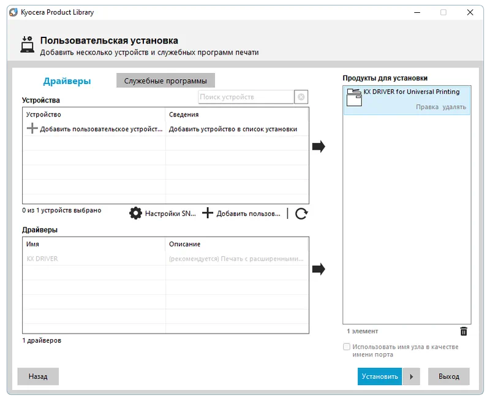Clear the device search field with X icon

pyautogui.click(x=301, y=97)
